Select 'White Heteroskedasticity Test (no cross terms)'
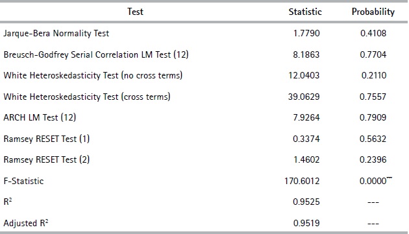Image resolution: width=409 pixels, height=234 pixels. click(x=93, y=76)
